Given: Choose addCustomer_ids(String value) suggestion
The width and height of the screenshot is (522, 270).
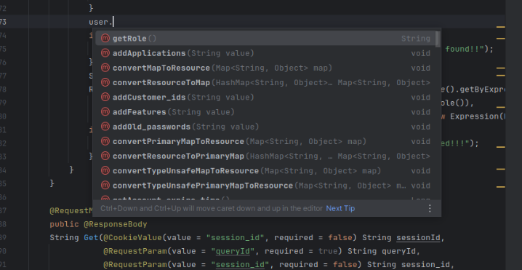Looking at the screenshot, I should [265, 98].
